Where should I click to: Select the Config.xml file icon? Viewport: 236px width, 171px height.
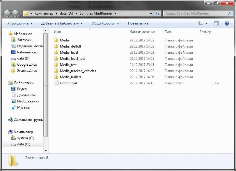[57, 83]
